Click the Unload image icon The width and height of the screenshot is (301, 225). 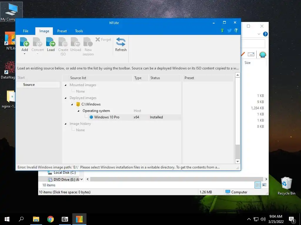(x=76, y=42)
